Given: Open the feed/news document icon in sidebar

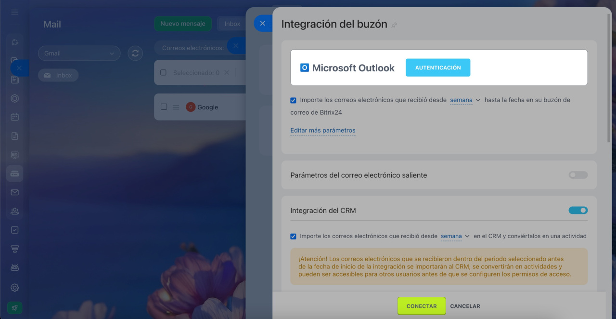Looking at the screenshot, I should [14, 80].
